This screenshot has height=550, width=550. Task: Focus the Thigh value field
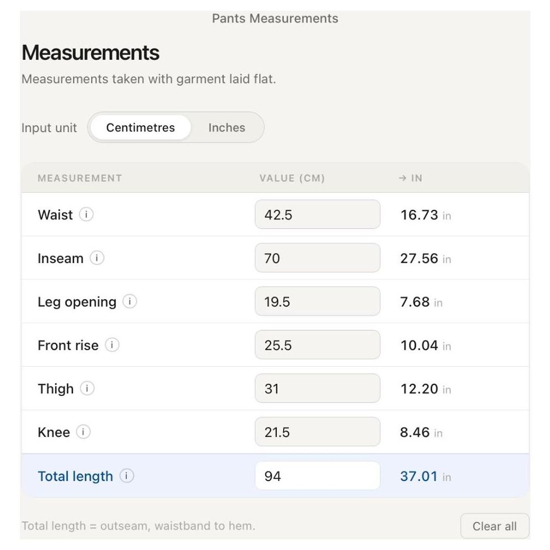tap(318, 388)
